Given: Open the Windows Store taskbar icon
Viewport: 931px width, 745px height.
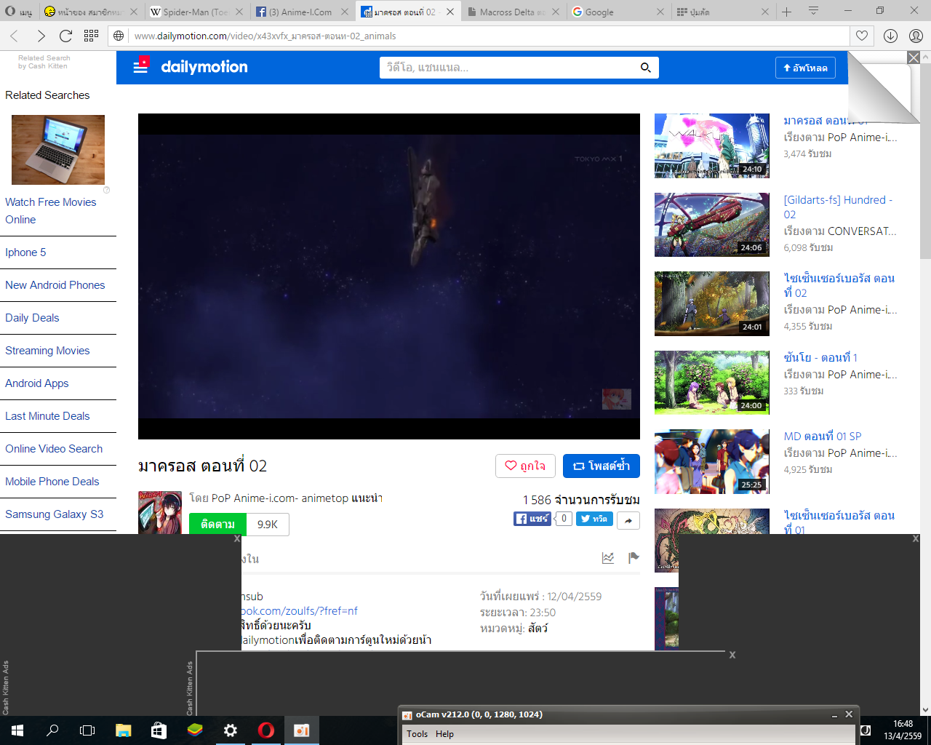Looking at the screenshot, I should click(x=159, y=730).
